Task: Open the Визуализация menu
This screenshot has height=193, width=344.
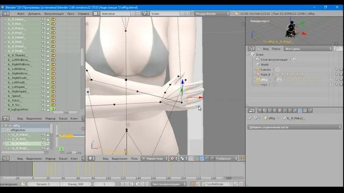Action: [54, 14]
